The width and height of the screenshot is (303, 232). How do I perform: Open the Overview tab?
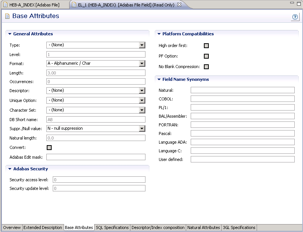tap(12, 227)
